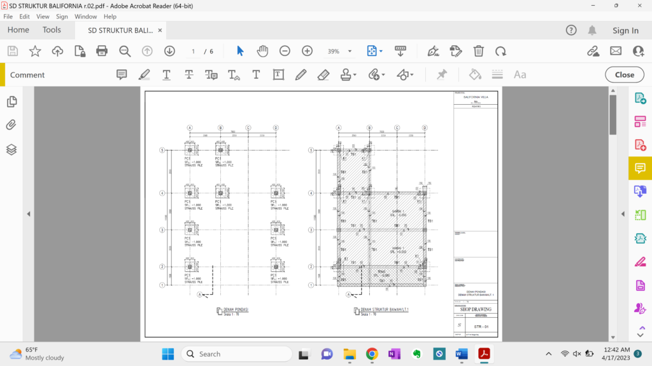This screenshot has width=652, height=366.
Task: Select the pencil drawing tool
Action: (x=301, y=74)
